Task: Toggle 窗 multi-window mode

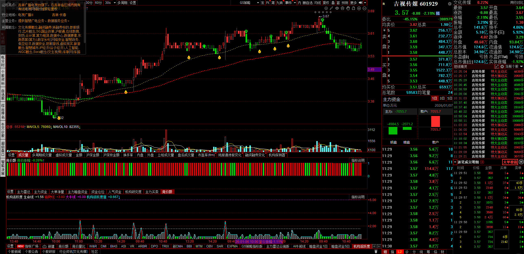Action: 338,3
